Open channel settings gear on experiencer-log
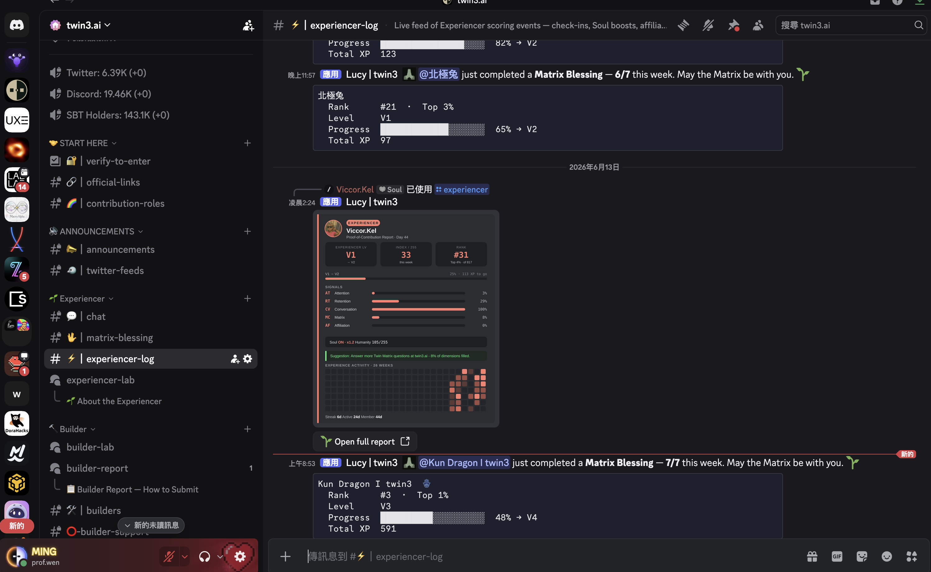Image resolution: width=931 pixels, height=572 pixels. click(248, 359)
